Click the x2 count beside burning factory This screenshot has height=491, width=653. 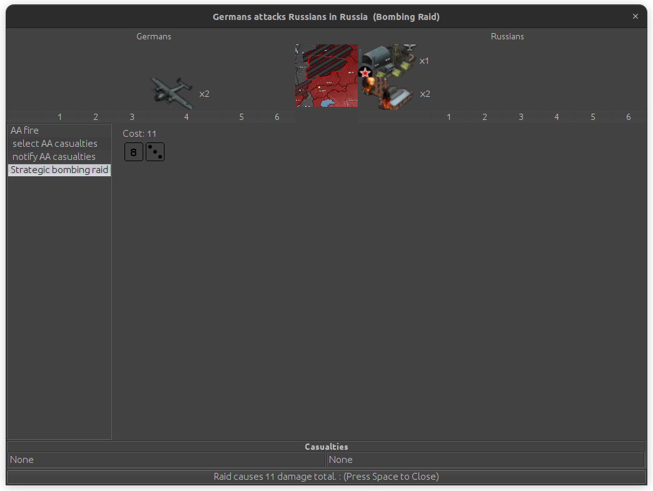pyautogui.click(x=425, y=94)
